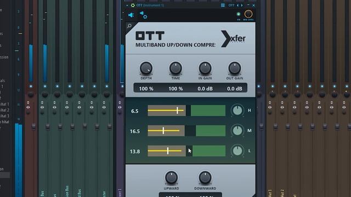
Task: Click the mid band value 16.5
Action: point(135,131)
